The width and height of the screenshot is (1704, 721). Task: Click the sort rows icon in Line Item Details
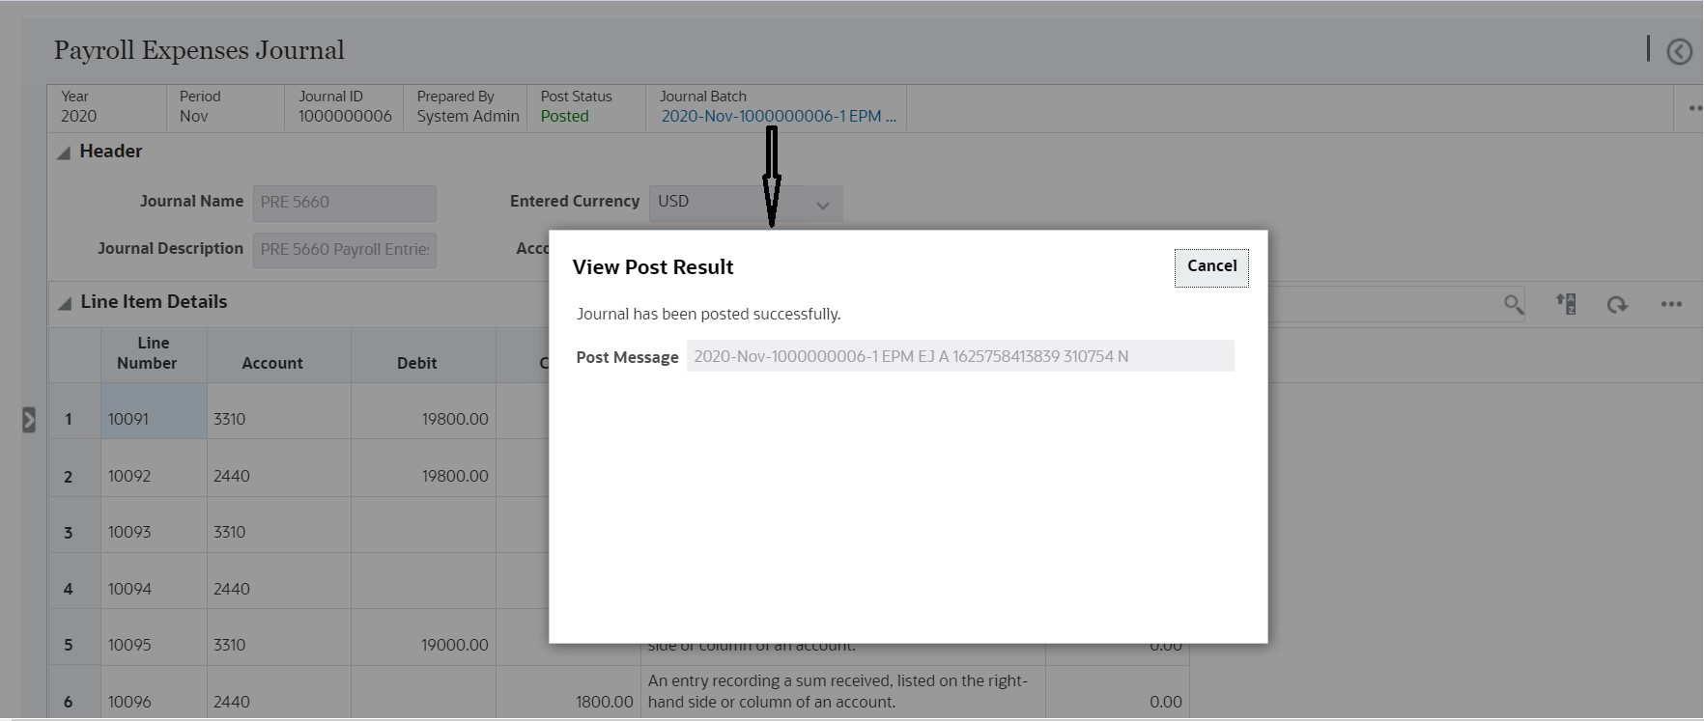[1566, 304]
